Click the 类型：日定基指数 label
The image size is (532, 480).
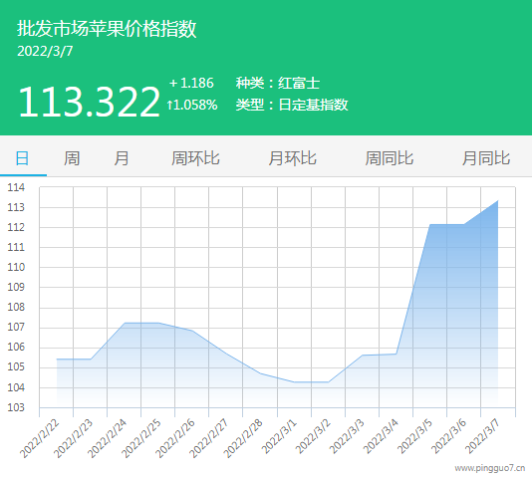coord(292,105)
